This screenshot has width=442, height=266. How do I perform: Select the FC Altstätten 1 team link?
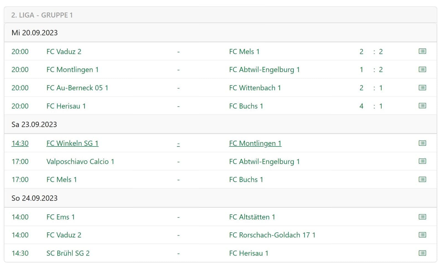(252, 217)
